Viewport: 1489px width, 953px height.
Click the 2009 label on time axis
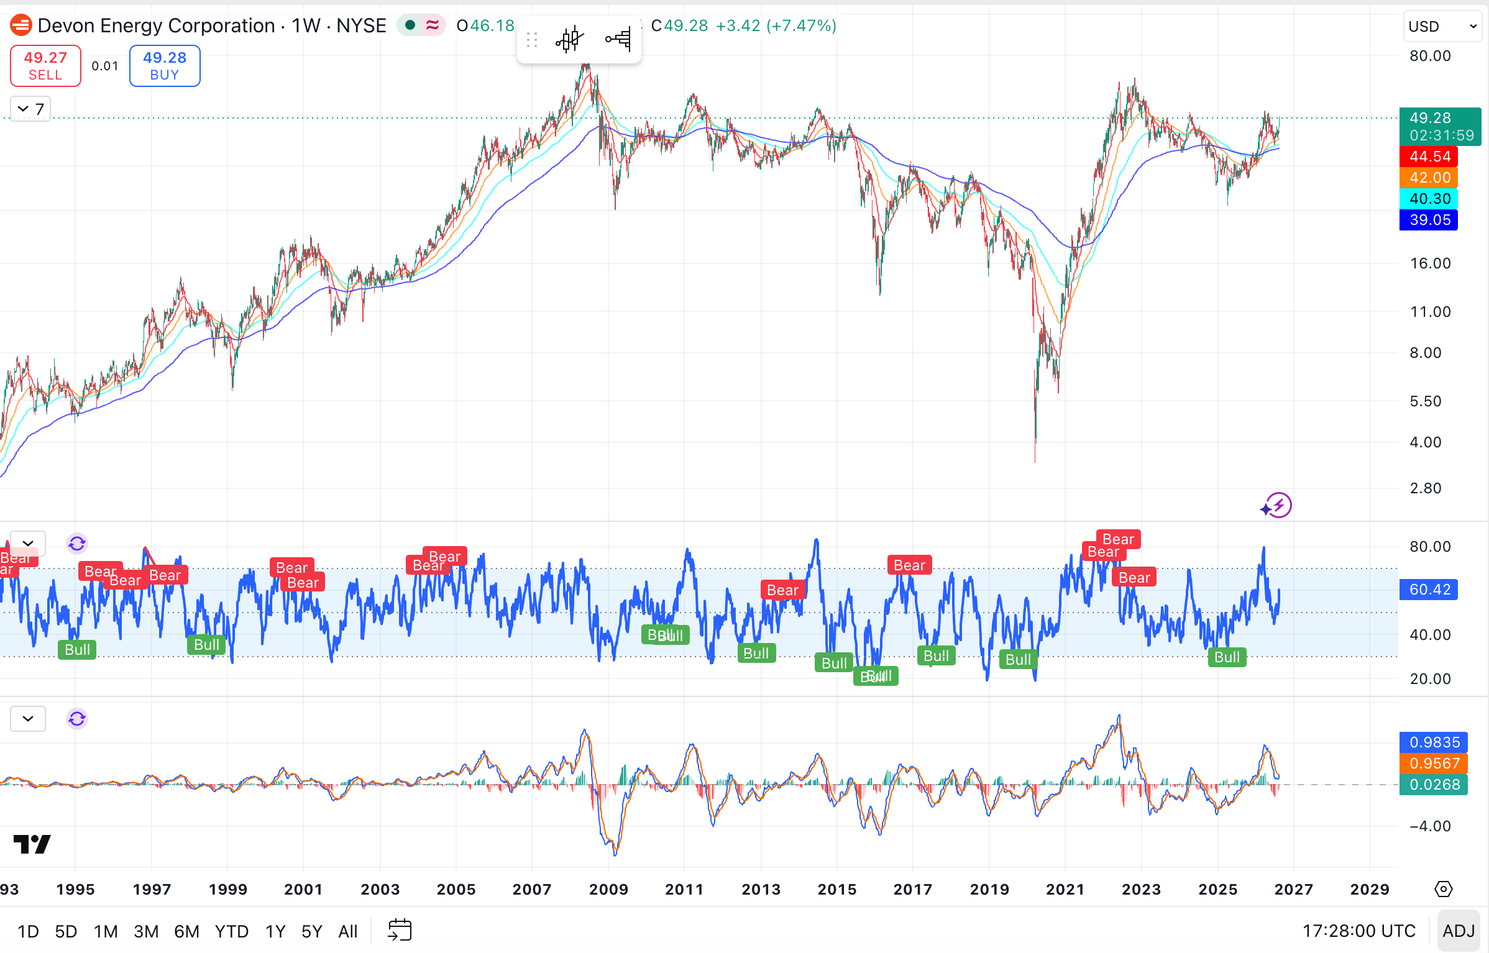(608, 890)
